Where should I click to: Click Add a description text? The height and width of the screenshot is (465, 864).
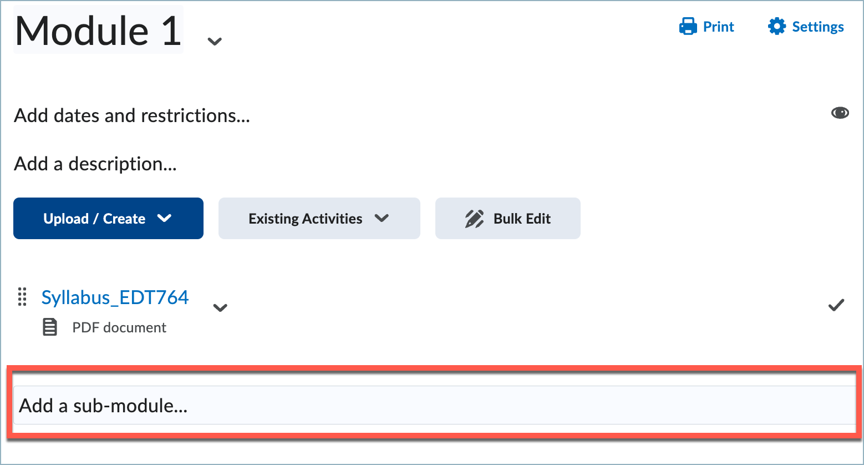[95, 164]
